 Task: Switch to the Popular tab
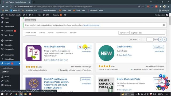tap(51, 33)
